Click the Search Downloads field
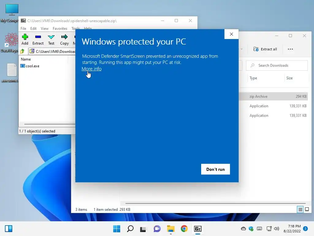This screenshot has width=314, height=236. (x=277, y=65)
